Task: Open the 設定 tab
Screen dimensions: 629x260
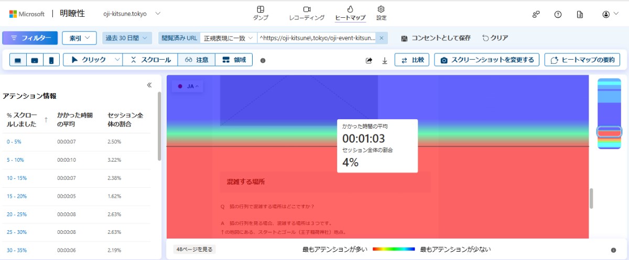Action: pos(381,13)
